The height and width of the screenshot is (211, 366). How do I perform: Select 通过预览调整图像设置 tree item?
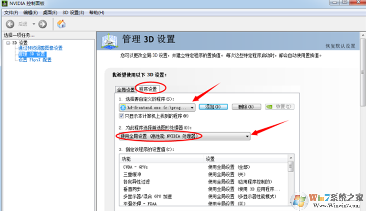(x=40, y=48)
